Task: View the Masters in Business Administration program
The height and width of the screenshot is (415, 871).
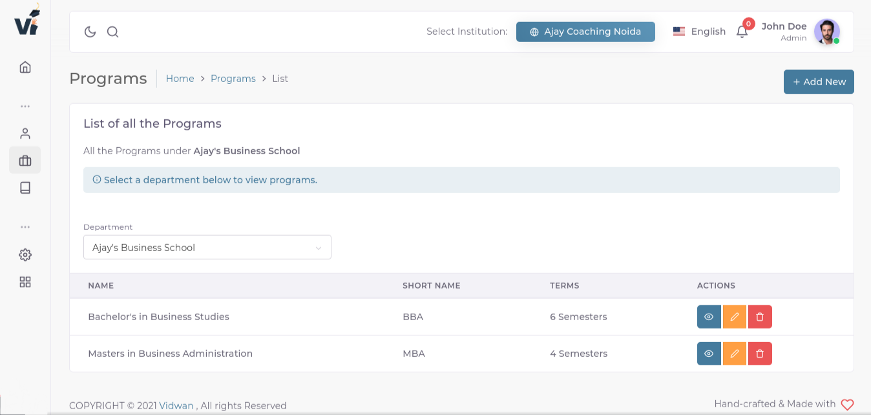Action: tap(709, 354)
